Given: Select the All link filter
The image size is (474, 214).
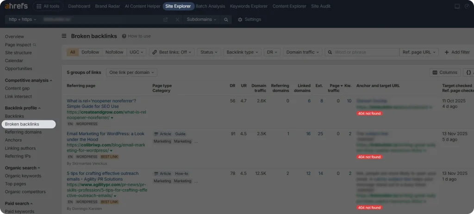Looking at the screenshot, I should [73, 52].
